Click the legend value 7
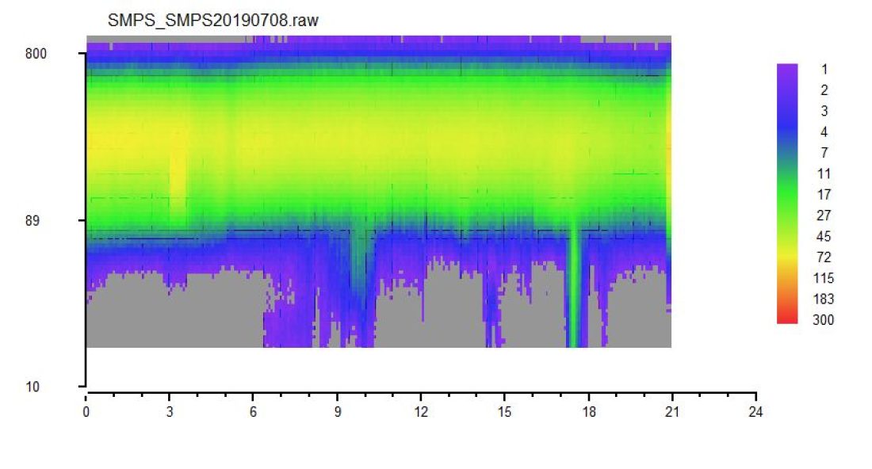This screenshot has height=469, width=872. [824, 153]
